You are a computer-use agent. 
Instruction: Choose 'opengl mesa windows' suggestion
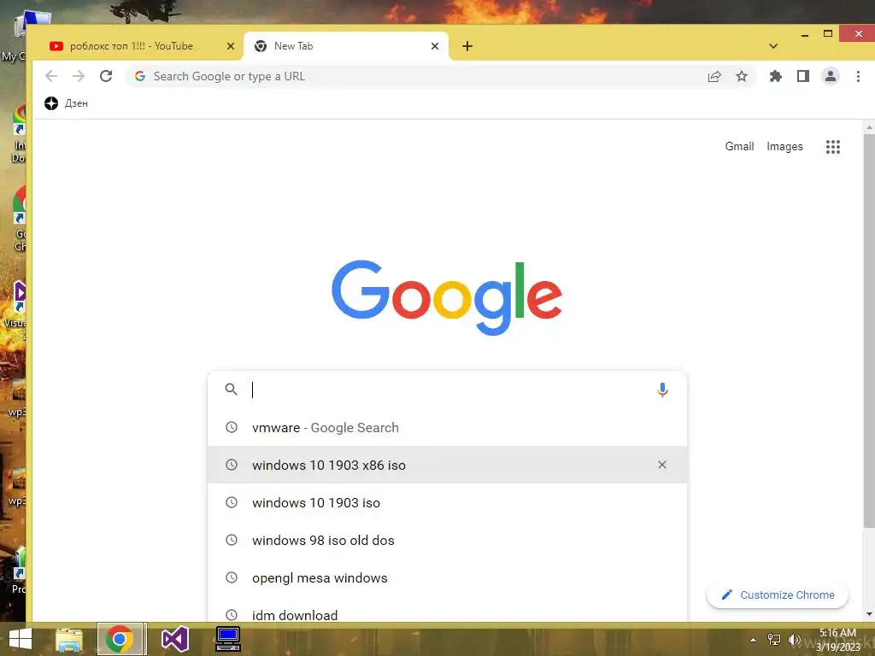tap(447, 578)
